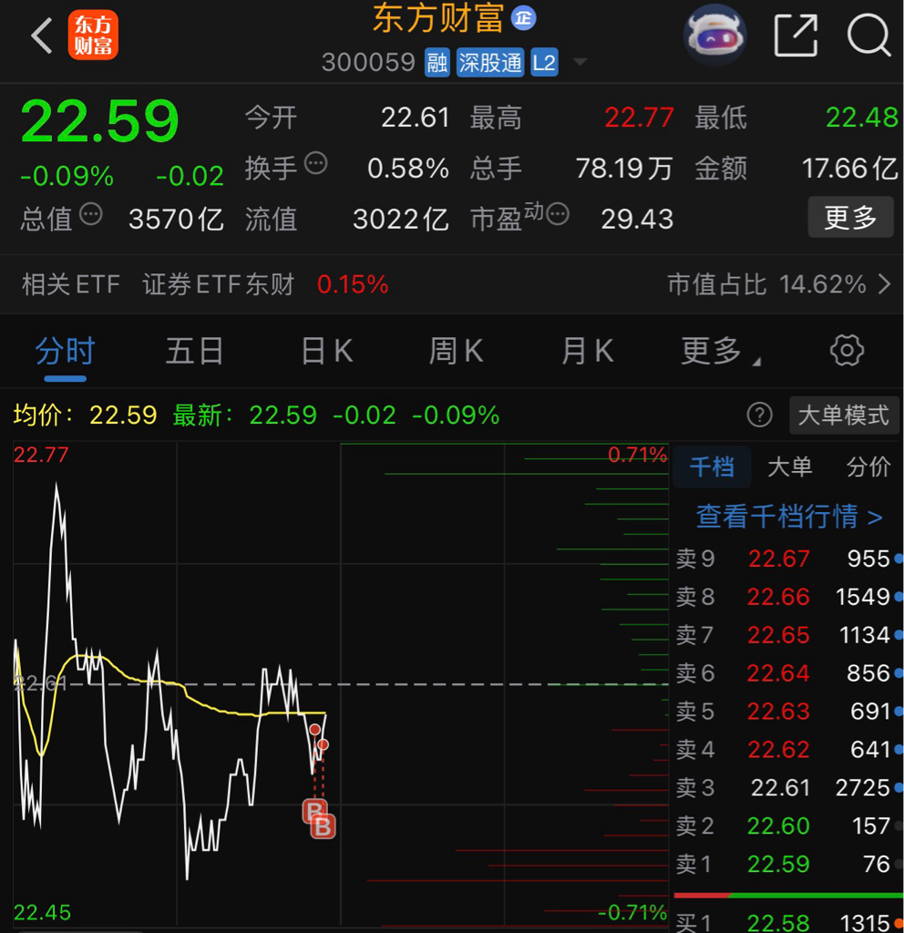This screenshot has width=904, height=933.
Task: Tap the 流值 value 3022亿
Action: pos(401,220)
